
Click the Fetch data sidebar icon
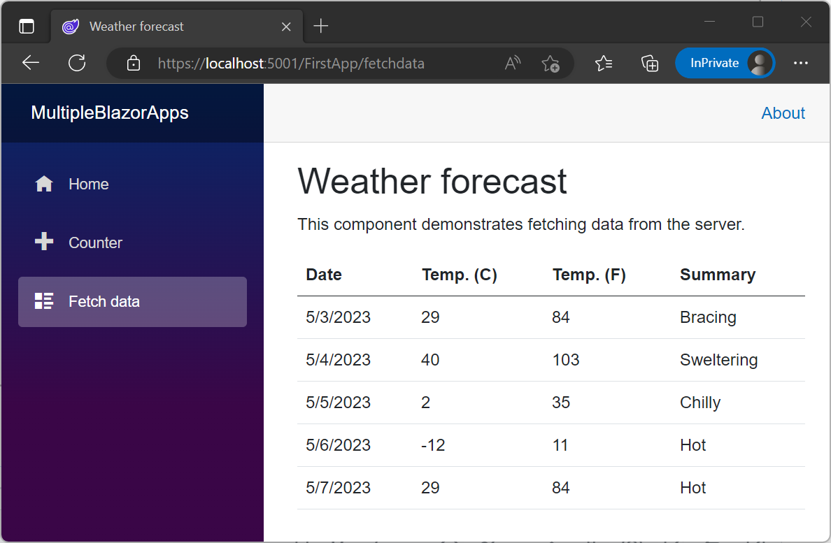pos(43,301)
